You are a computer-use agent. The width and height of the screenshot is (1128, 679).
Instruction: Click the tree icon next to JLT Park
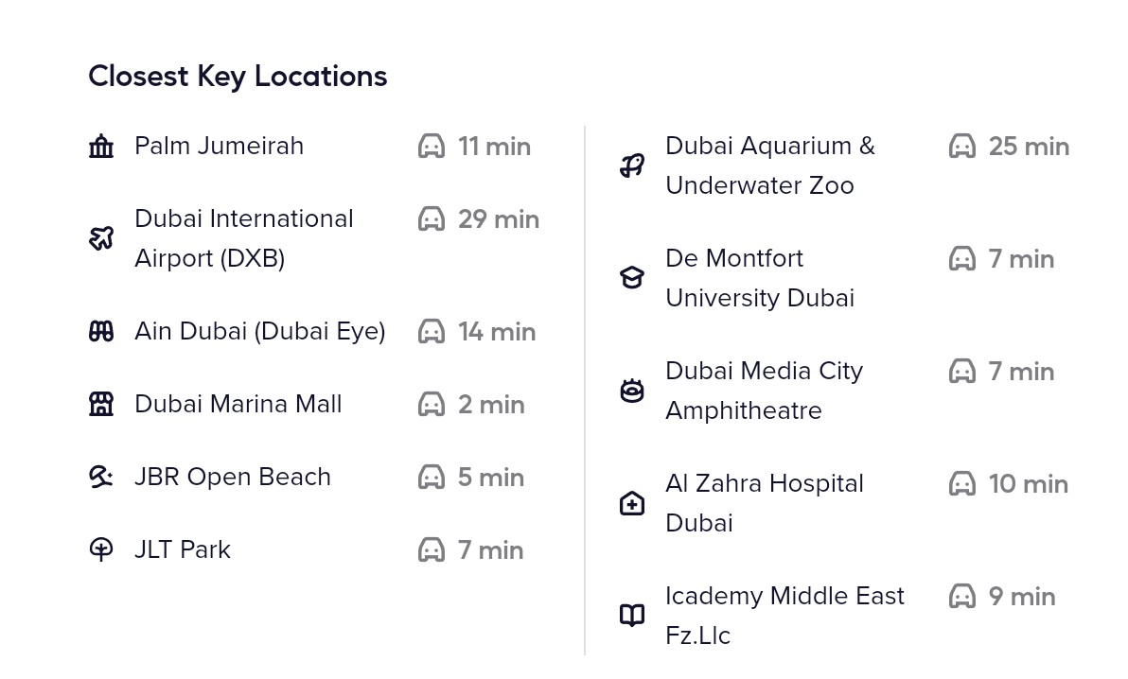tap(101, 549)
